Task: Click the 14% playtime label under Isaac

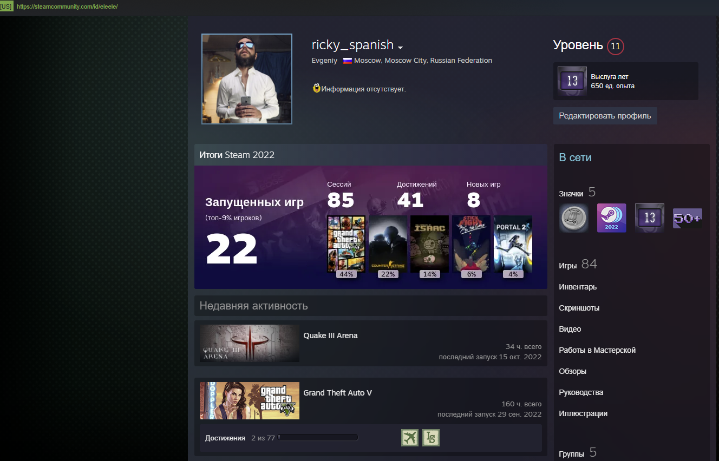Action: point(430,274)
